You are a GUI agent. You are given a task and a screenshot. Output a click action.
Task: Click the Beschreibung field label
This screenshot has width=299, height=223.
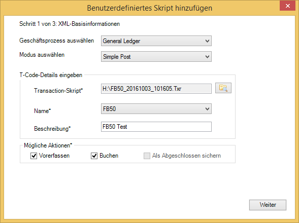52,129
